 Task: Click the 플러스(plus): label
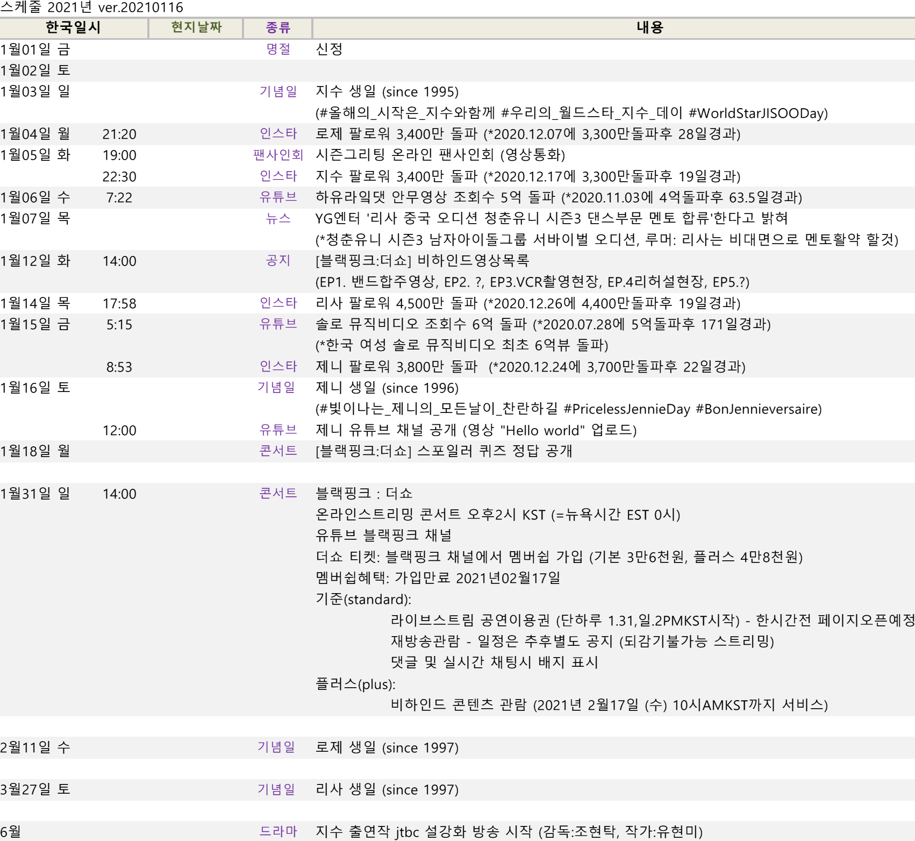(x=355, y=684)
